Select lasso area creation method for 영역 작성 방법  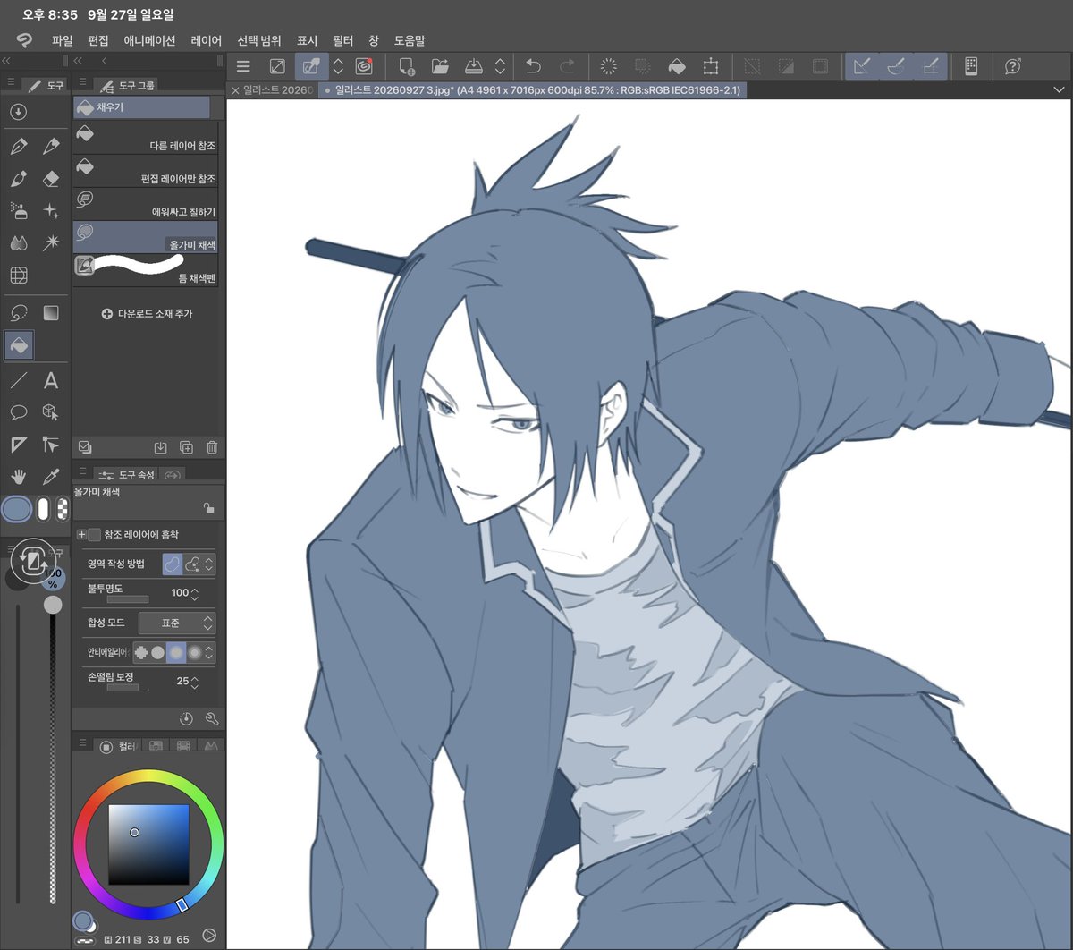tap(172, 564)
